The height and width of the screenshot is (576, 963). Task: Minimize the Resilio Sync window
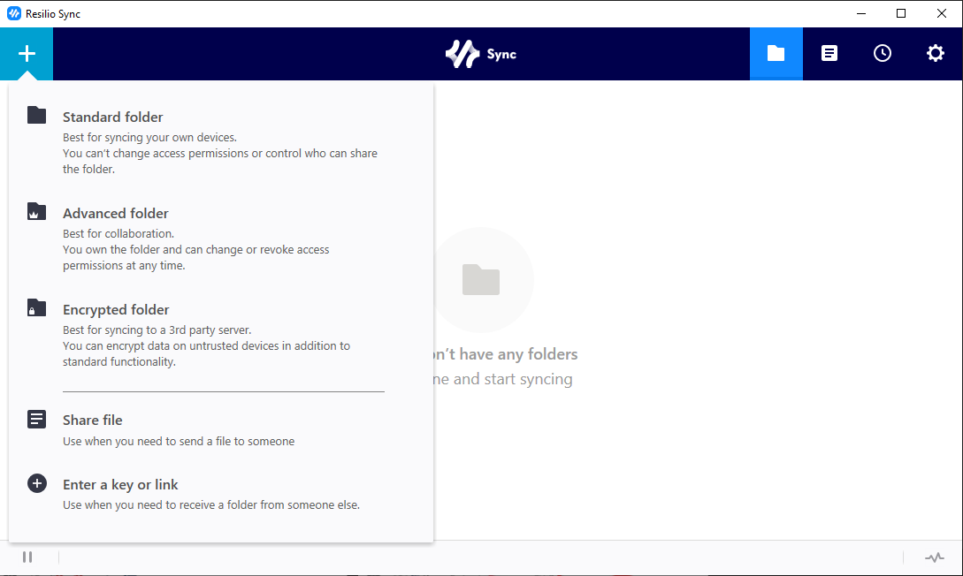pyautogui.click(x=861, y=13)
